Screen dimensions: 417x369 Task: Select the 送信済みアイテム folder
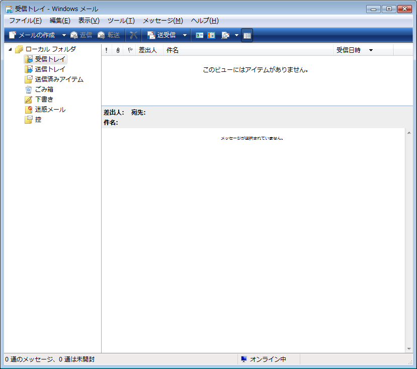tap(59, 79)
